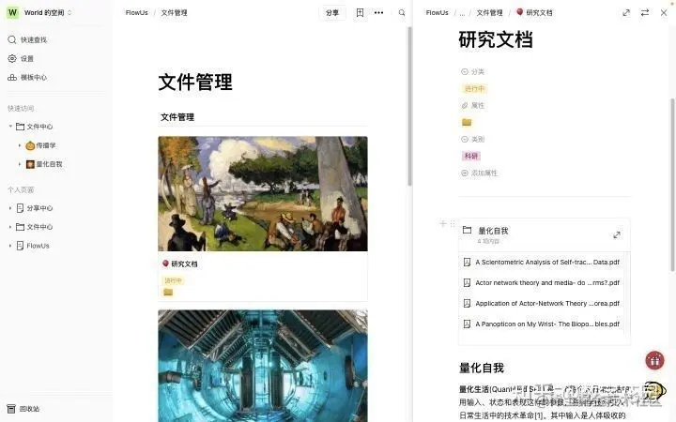The image size is (676, 422).
Task: Open the 量化自我 page icon in sidebar
Action: click(30, 164)
